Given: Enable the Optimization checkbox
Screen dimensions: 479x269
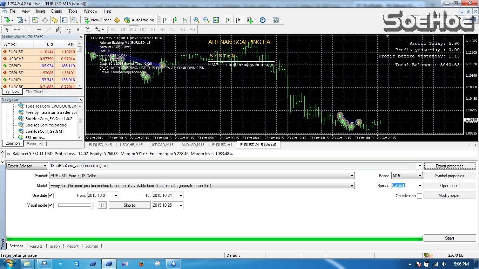Looking at the screenshot, I should (x=419, y=196).
